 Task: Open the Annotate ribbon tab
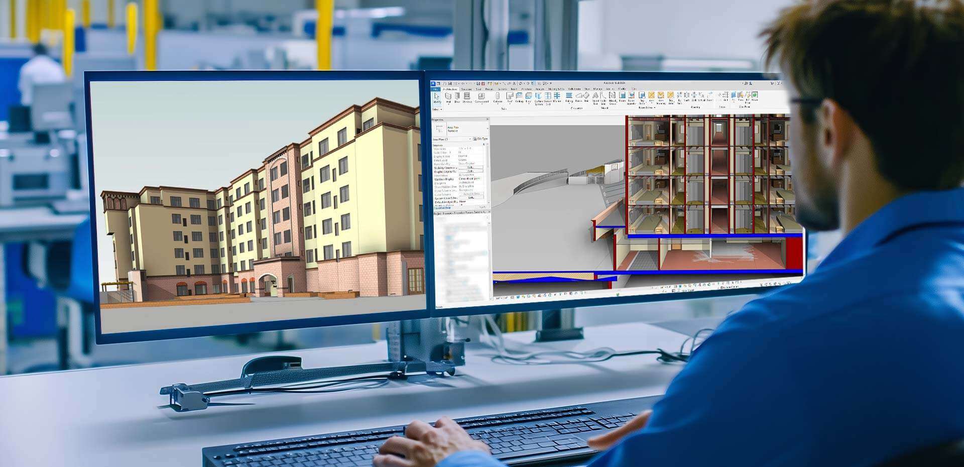526,89
